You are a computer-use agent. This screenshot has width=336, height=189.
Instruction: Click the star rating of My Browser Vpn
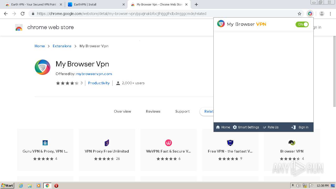pyautogui.click(x=67, y=83)
